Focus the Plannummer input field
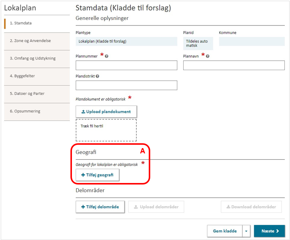 coord(126,66)
